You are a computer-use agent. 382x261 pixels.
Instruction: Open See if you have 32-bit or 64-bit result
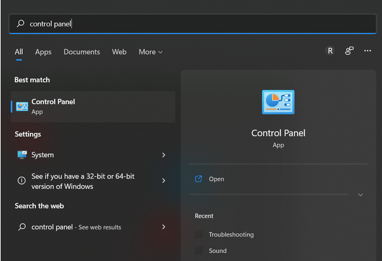pyautogui.click(x=93, y=181)
